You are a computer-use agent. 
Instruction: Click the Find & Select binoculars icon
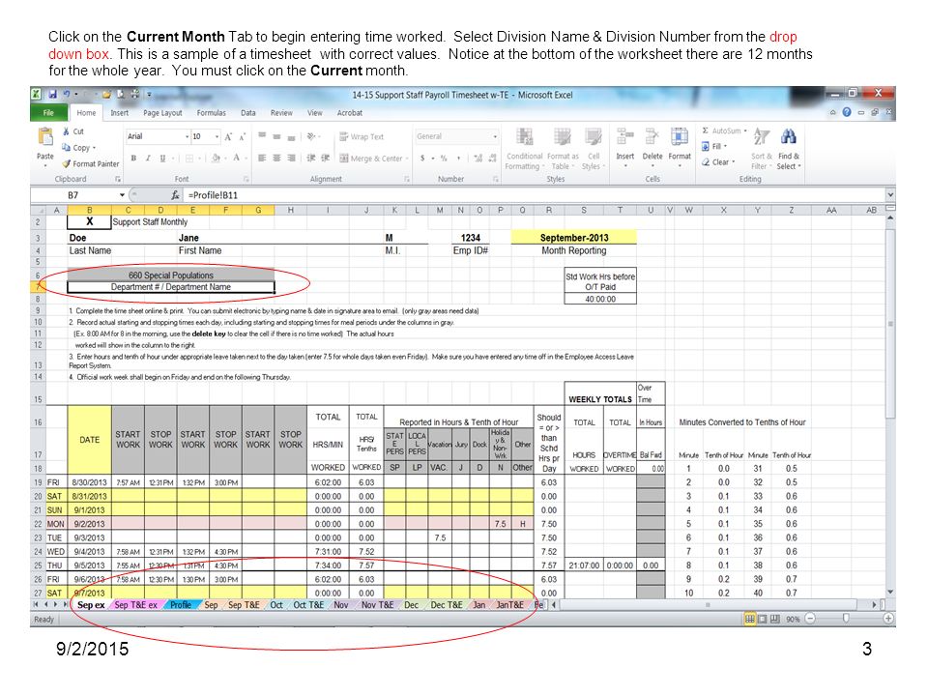pos(789,137)
